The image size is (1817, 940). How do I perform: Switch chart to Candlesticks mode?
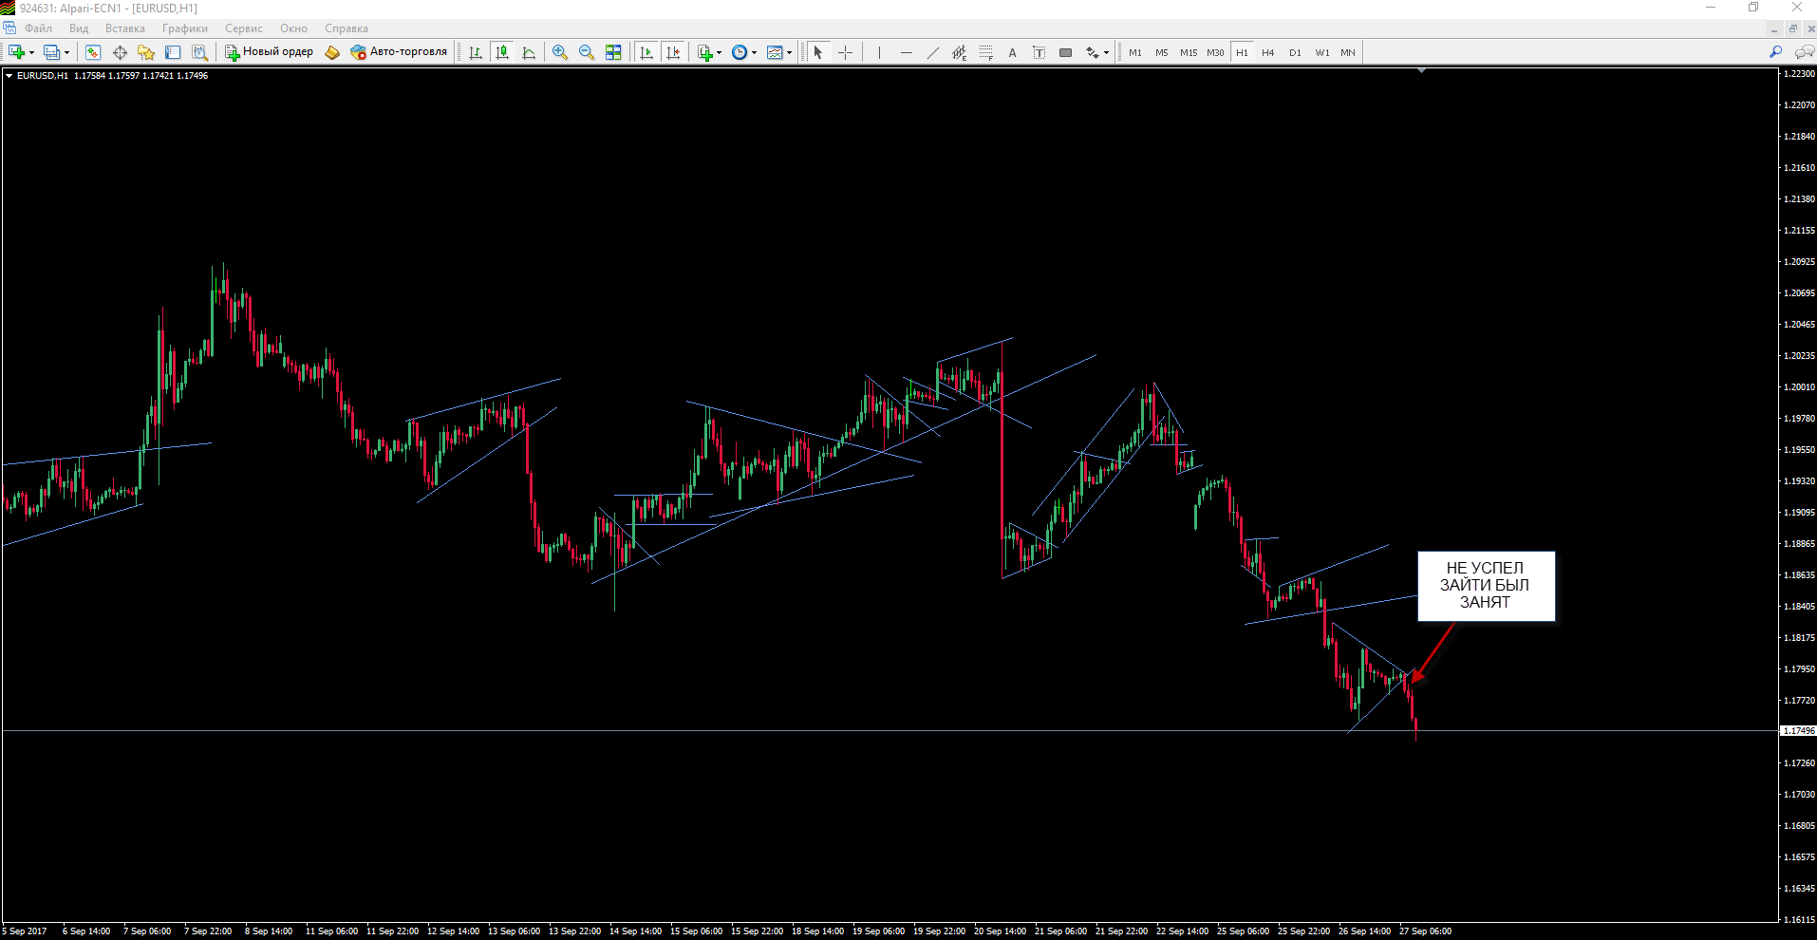501,52
